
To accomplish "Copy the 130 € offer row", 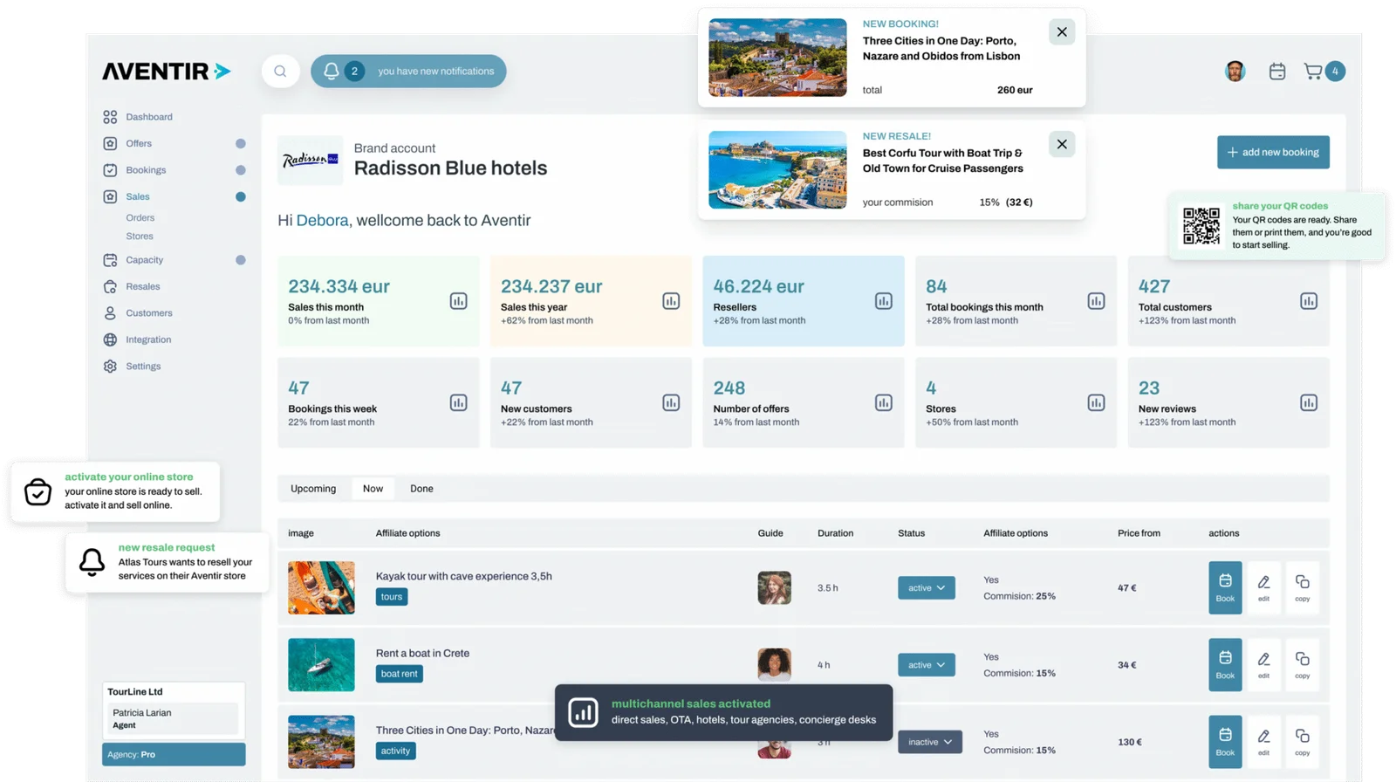I will (1302, 742).
